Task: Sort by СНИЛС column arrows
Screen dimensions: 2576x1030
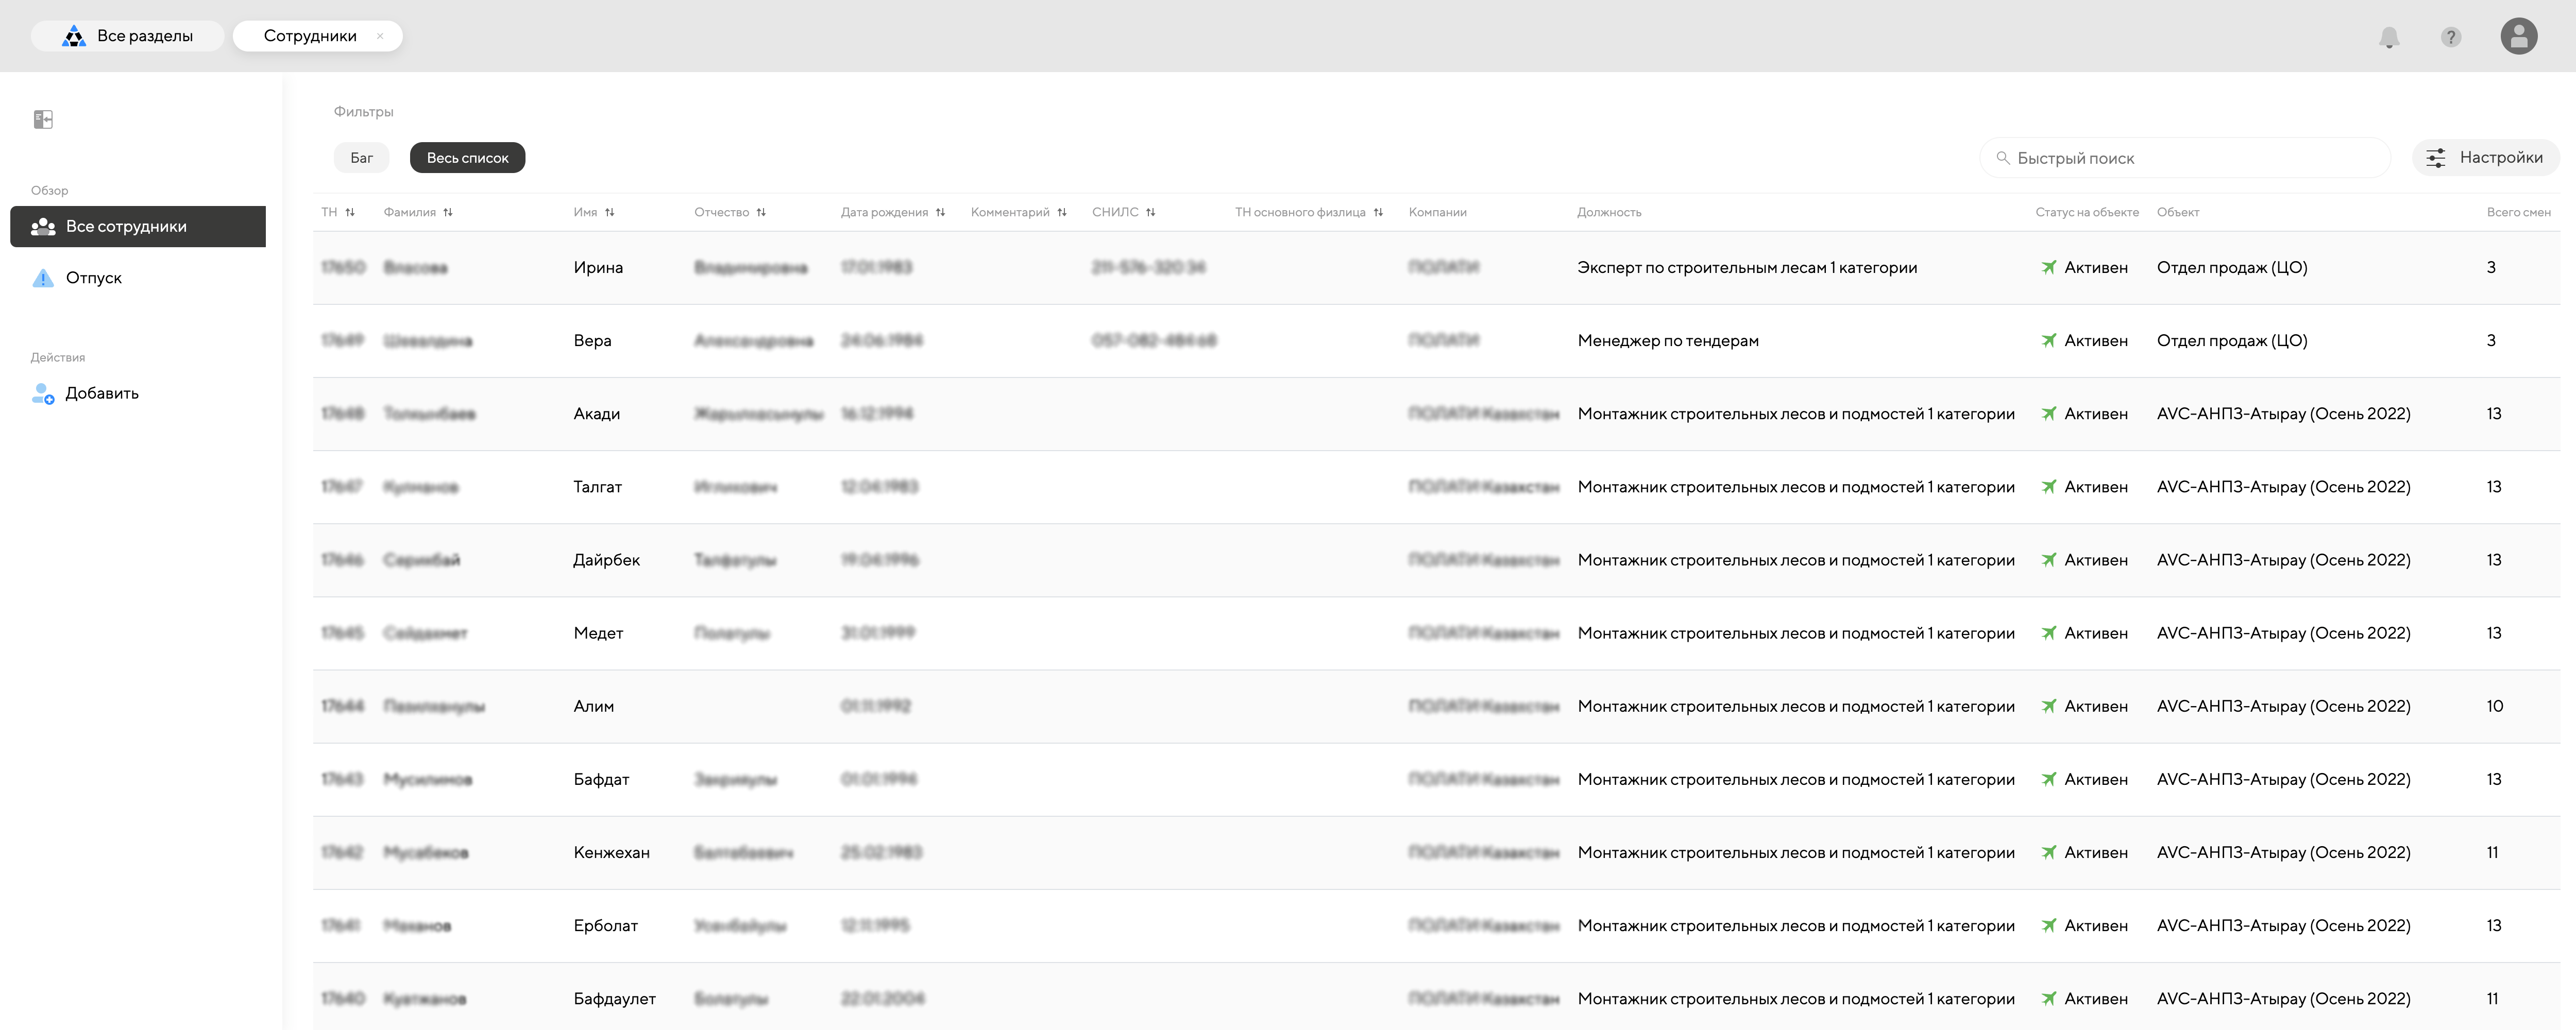Action: [x=1151, y=212]
